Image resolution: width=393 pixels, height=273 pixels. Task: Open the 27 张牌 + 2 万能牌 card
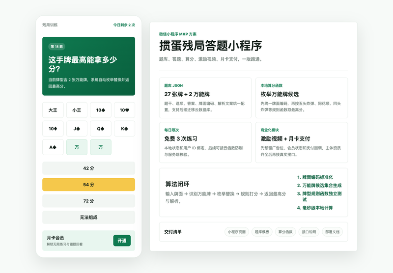205,98
